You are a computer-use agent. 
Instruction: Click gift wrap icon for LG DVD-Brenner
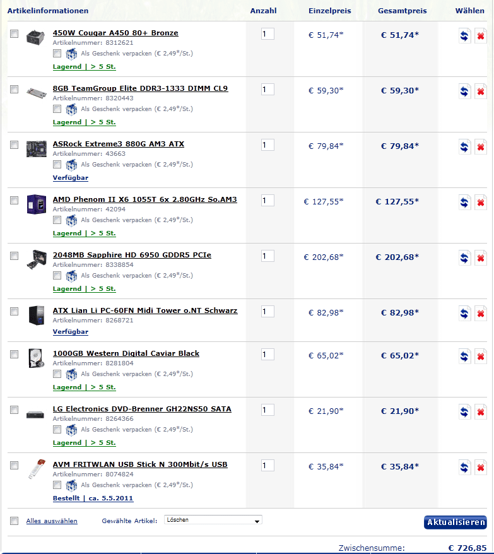[71, 430]
